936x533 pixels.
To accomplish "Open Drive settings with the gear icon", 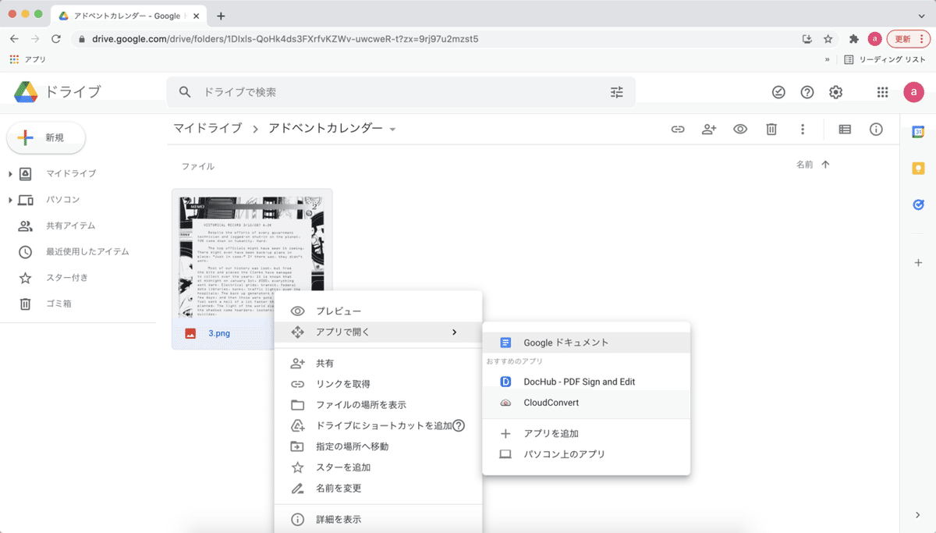I will pos(835,91).
